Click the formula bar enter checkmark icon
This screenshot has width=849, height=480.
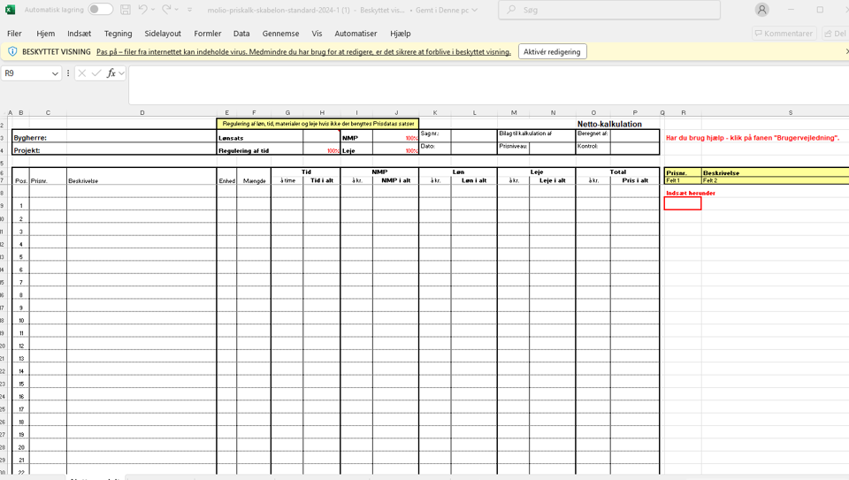(96, 73)
